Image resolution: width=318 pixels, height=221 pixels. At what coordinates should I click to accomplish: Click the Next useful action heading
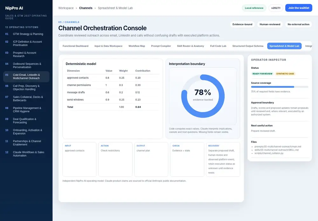262,125
